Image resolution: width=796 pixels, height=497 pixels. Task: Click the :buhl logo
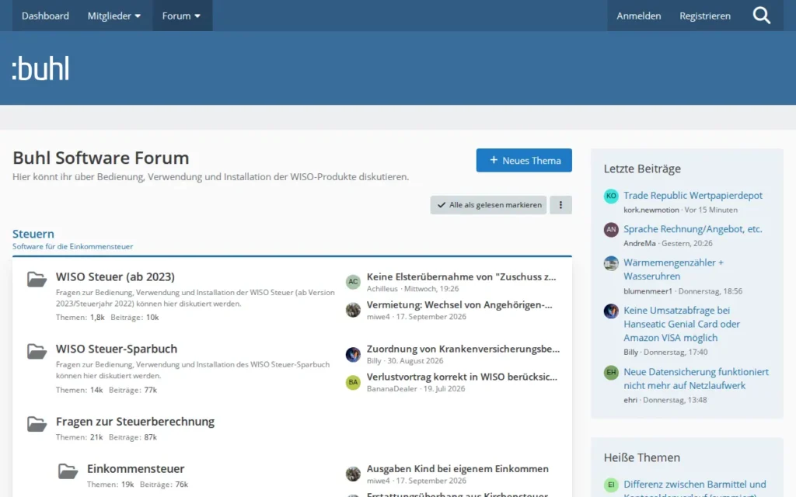tap(40, 68)
